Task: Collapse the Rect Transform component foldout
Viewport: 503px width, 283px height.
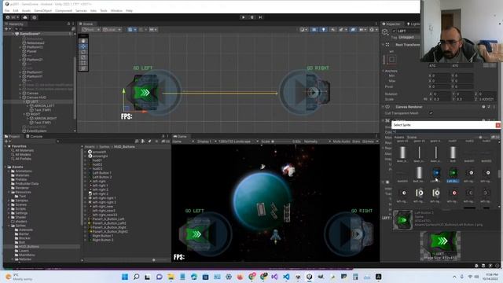Action: 383,45
